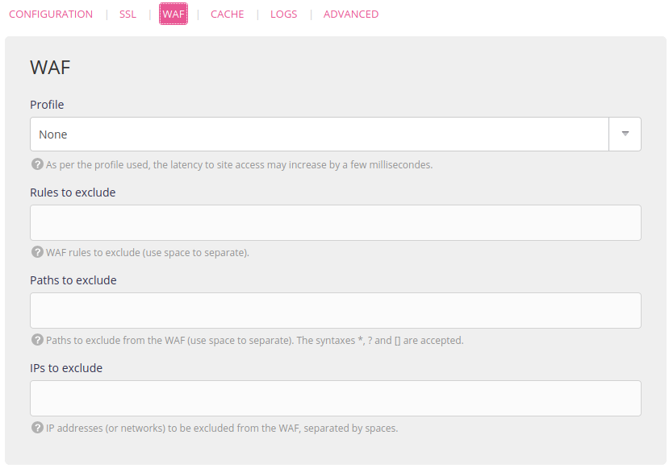The height and width of the screenshot is (468, 669).
Task: Select the IPs to exclude field
Action: tap(335, 398)
